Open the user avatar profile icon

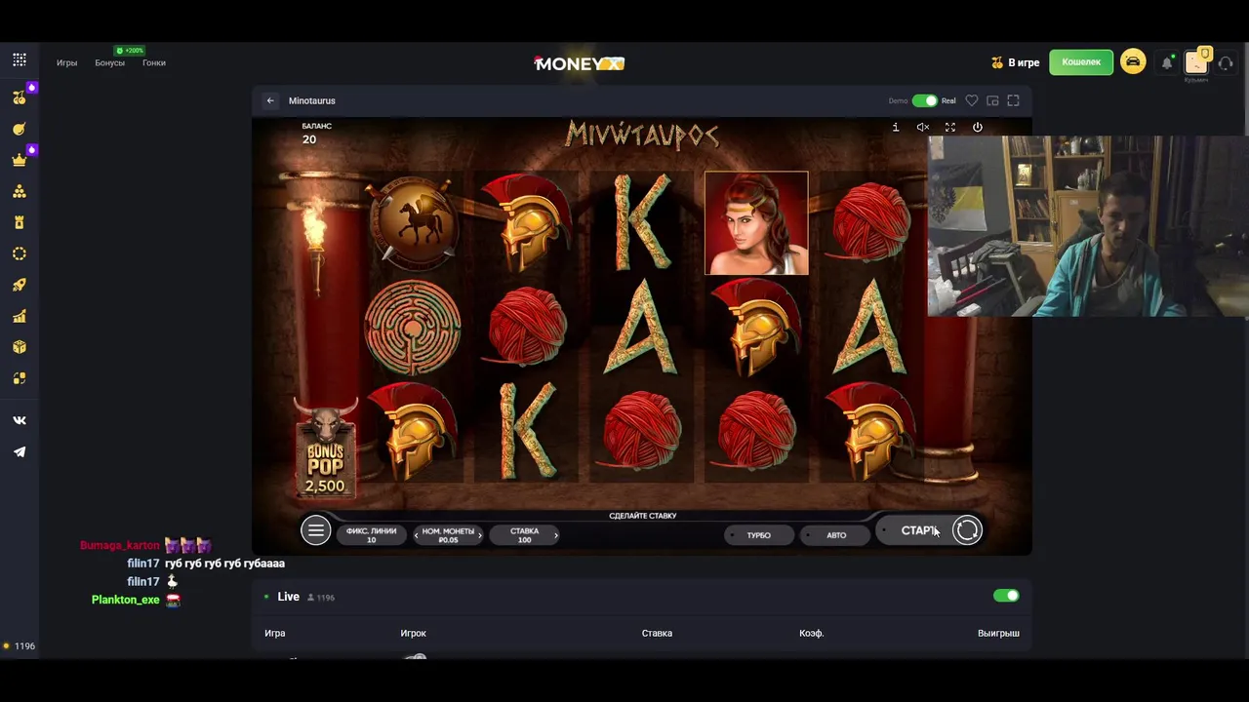click(1196, 62)
